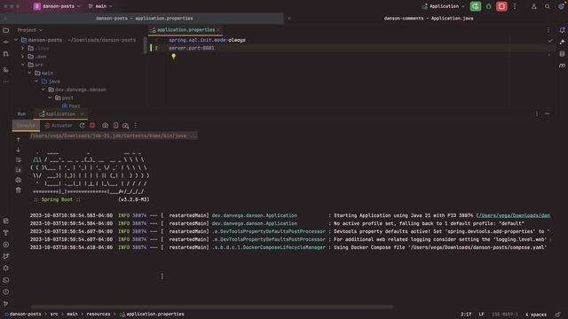
Task: Collapse dev.danvega.danson package
Action: coord(43,89)
